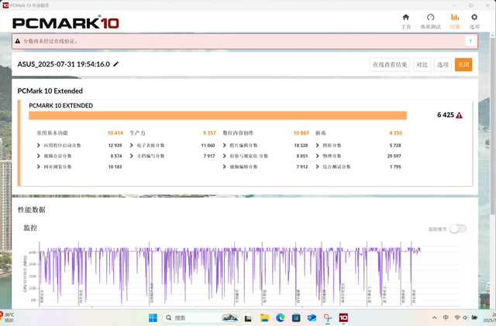Click the 在线查看结果 button
Viewport: 496px width, 326px height.
(x=390, y=64)
